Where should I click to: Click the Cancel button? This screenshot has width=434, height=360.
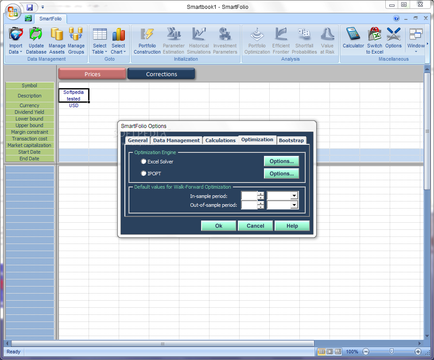(255, 226)
